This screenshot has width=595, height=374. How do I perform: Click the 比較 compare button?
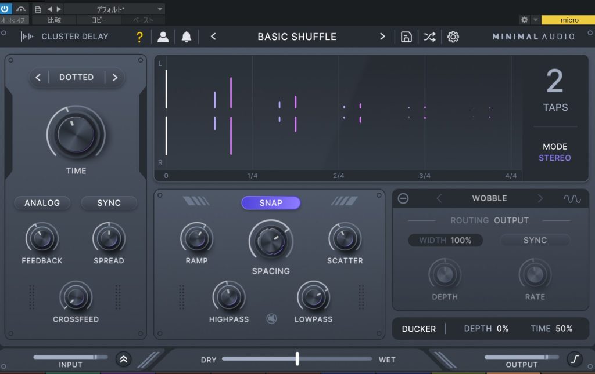click(54, 20)
